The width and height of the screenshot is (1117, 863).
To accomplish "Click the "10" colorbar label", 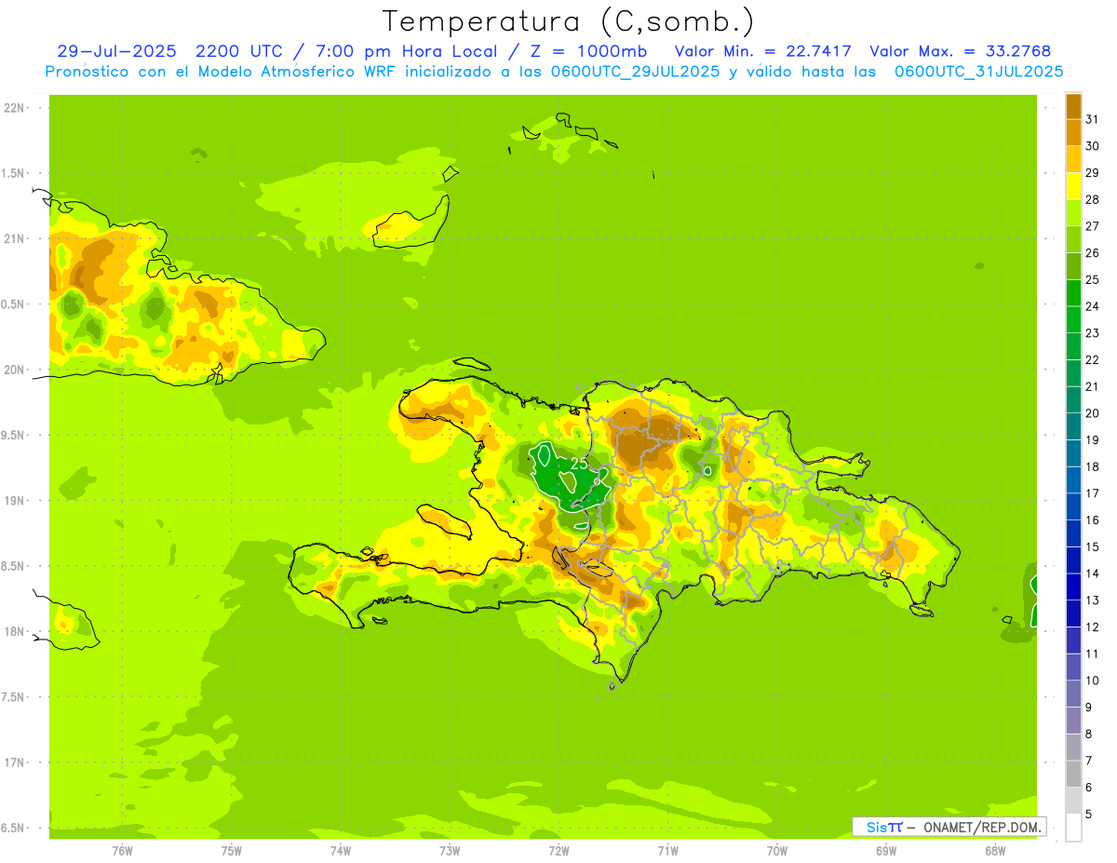I will point(1092,681).
